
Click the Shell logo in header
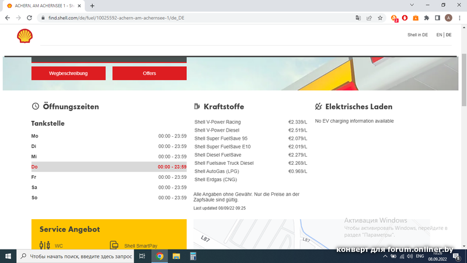click(x=25, y=36)
